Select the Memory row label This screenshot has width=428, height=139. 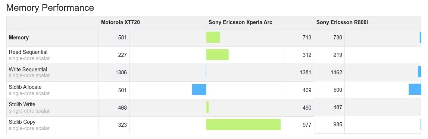(19, 38)
